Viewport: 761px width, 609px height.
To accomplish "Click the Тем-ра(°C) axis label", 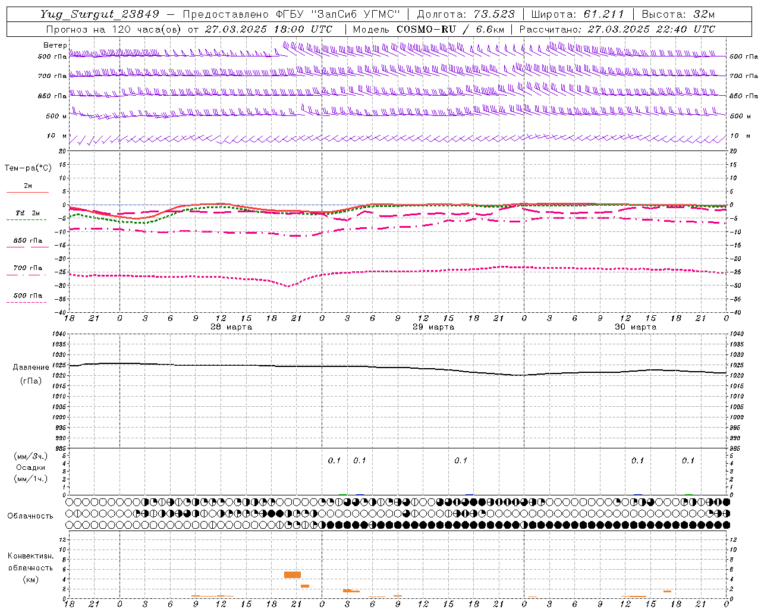I will 28,168.
